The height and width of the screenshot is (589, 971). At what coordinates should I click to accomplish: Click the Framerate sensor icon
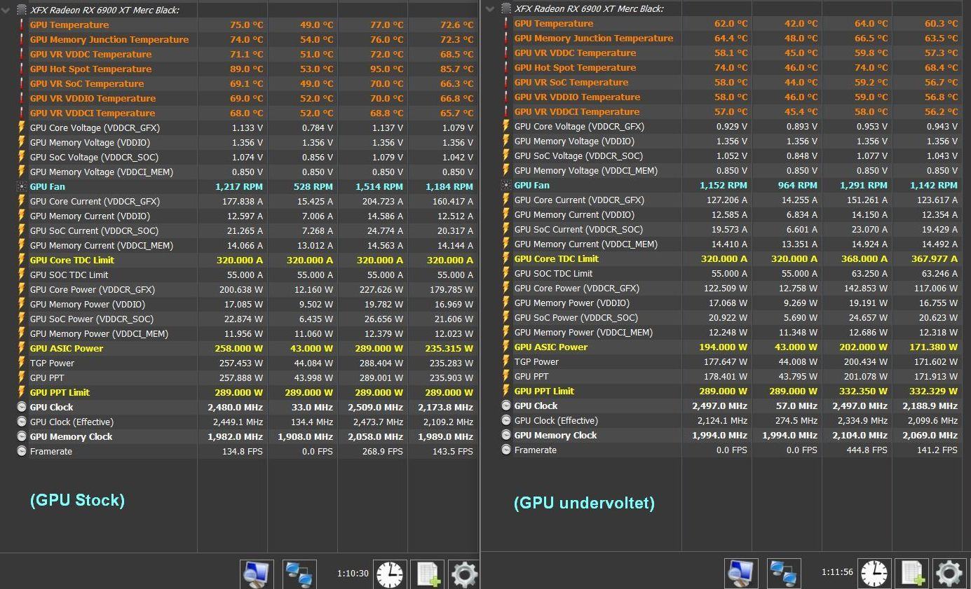(21, 451)
